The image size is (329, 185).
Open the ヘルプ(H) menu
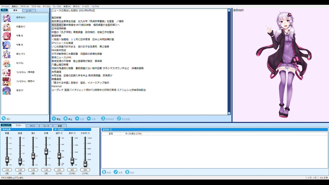point(95,7)
